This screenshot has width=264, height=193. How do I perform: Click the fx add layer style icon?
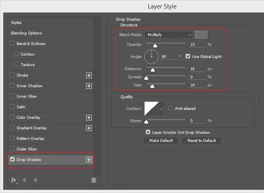13,180
